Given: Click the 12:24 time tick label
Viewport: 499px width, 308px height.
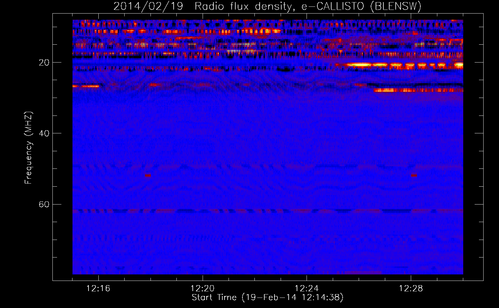Looking at the screenshot, I should pyautogui.click(x=307, y=289).
